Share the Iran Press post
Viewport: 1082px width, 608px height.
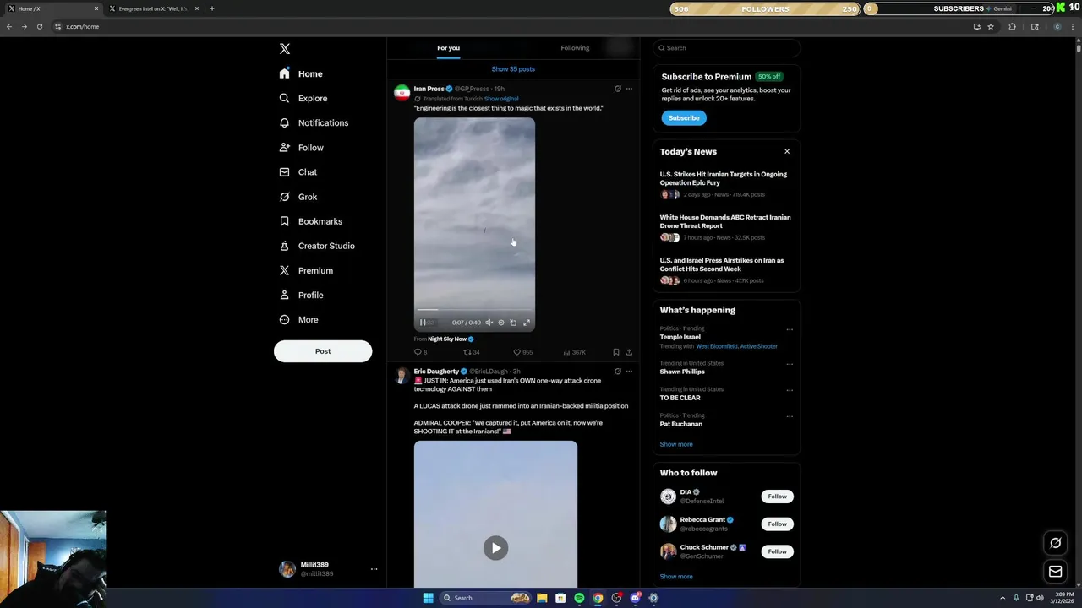[629, 352]
